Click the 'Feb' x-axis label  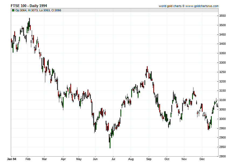28,159
